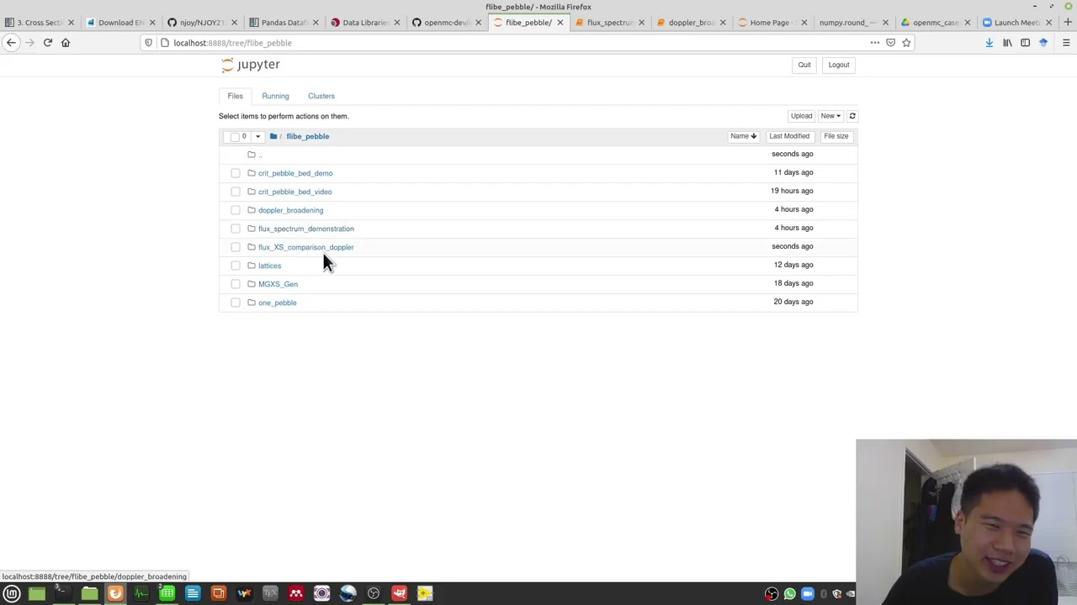Open the spreadsheet app in the taskbar
The height and width of the screenshot is (605, 1077).
(167, 594)
